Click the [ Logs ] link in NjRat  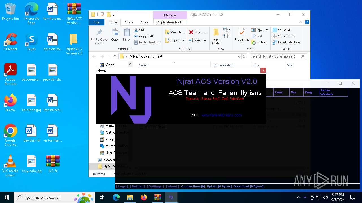click(122, 186)
